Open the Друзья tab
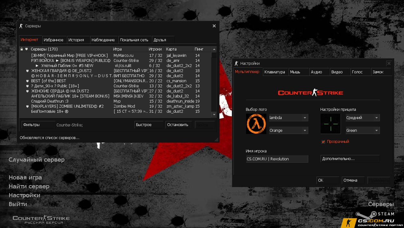The image size is (404, 228). (163, 40)
